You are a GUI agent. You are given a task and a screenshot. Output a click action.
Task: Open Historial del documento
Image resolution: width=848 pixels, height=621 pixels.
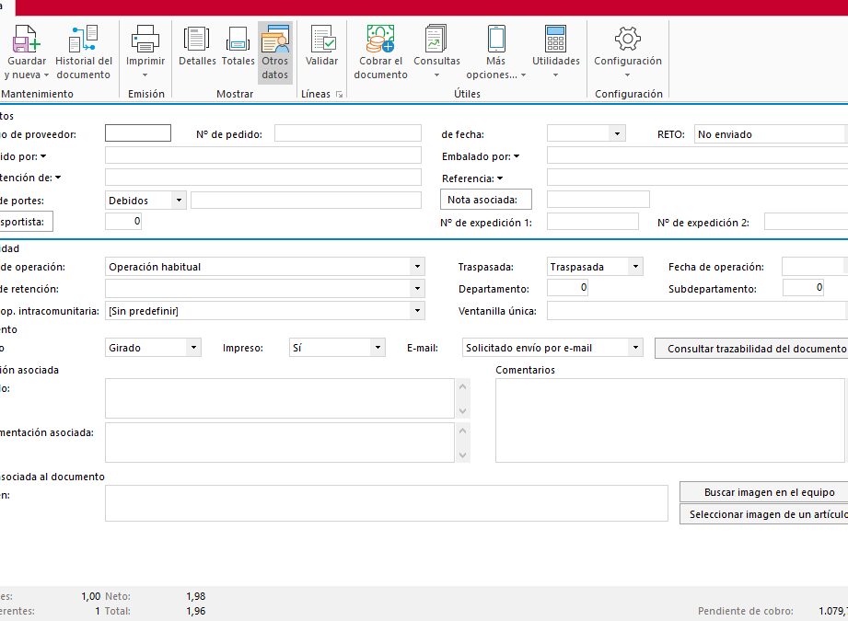click(83, 39)
